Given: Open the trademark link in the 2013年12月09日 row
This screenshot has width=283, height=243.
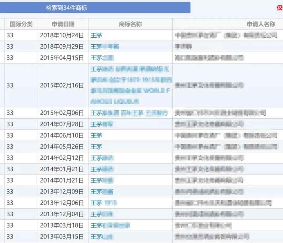Looking at the screenshot, I should (102, 191).
